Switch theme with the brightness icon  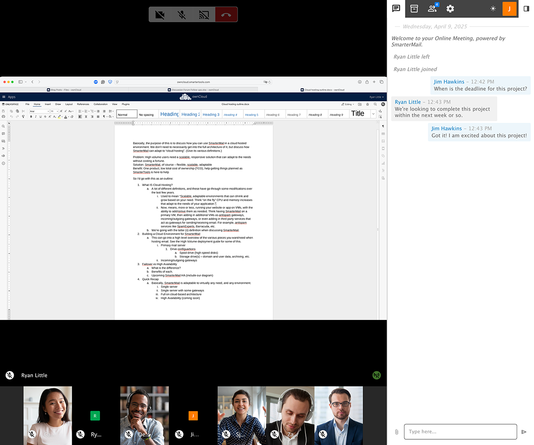click(x=493, y=8)
